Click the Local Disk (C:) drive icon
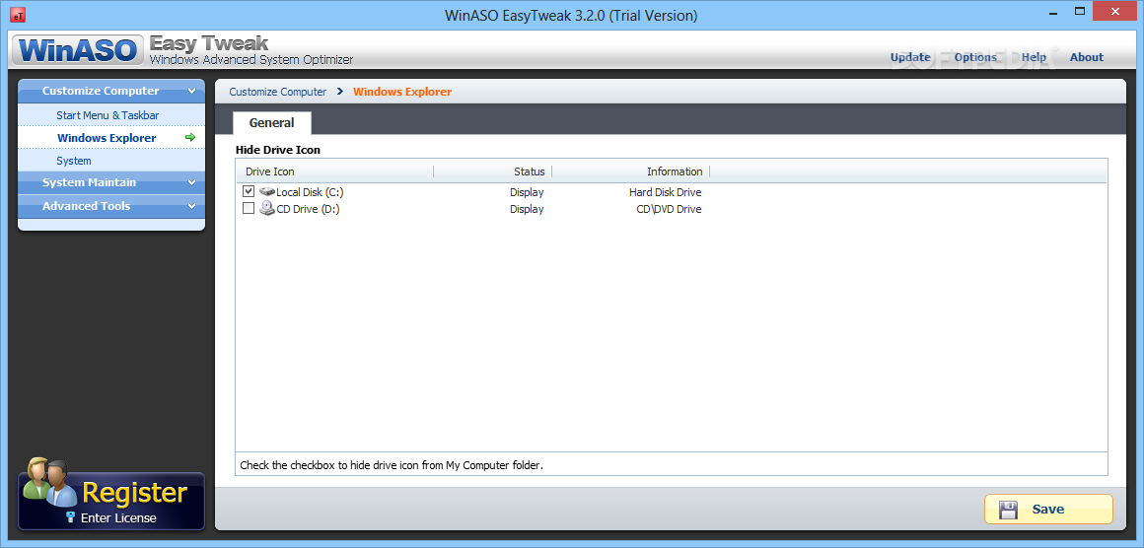This screenshot has width=1144, height=548. [x=267, y=192]
